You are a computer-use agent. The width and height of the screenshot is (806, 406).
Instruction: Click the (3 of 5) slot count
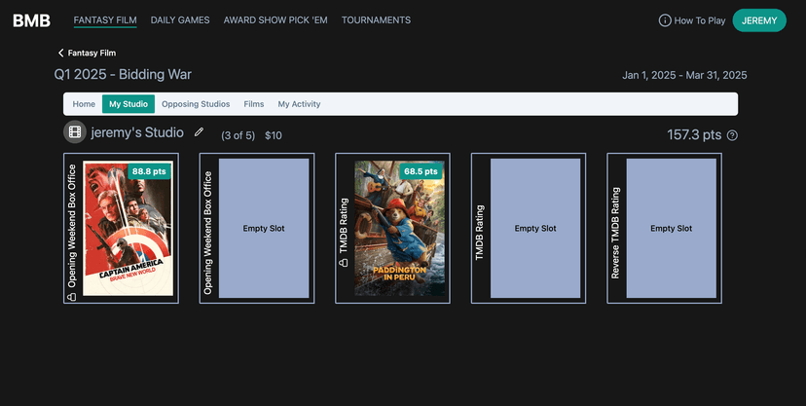(x=238, y=135)
